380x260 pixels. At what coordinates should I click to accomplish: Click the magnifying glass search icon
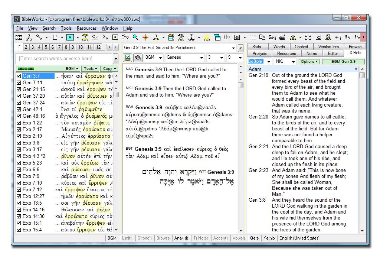tap(135, 37)
